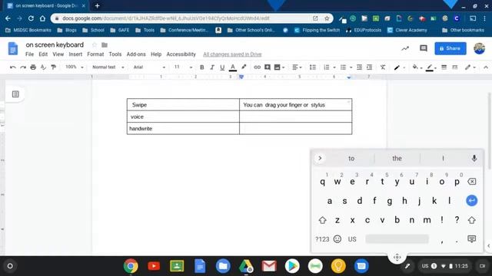Hide the on-screen keyboard
The width and height of the screenshot is (492, 276).
(x=471, y=239)
